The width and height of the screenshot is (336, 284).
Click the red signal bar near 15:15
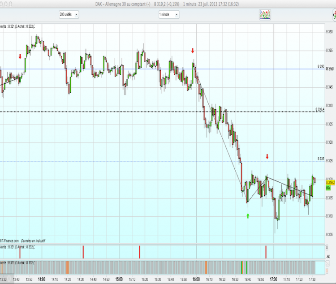pyautogui.click(x=139, y=252)
